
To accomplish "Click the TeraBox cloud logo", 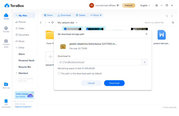I will point(7,6).
